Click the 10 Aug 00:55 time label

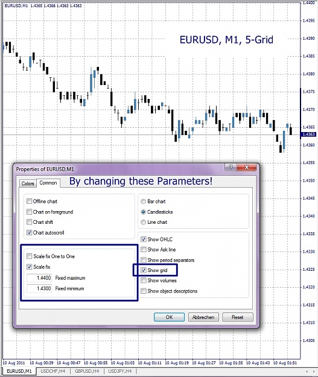tap(95, 363)
